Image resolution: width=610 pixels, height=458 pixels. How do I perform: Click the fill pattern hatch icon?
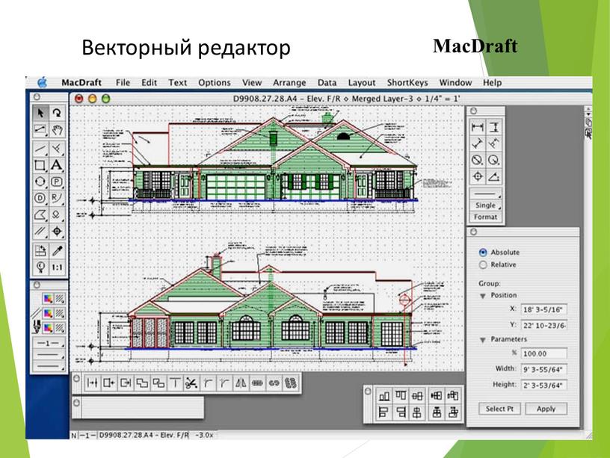(60, 299)
